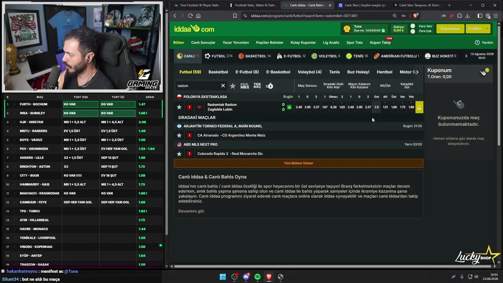Select the Futbol 274 sport category
503x283 pixels.
coord(218,56)
